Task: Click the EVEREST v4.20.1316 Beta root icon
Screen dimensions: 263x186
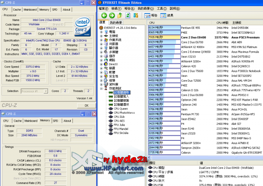Action: [101, 28]
